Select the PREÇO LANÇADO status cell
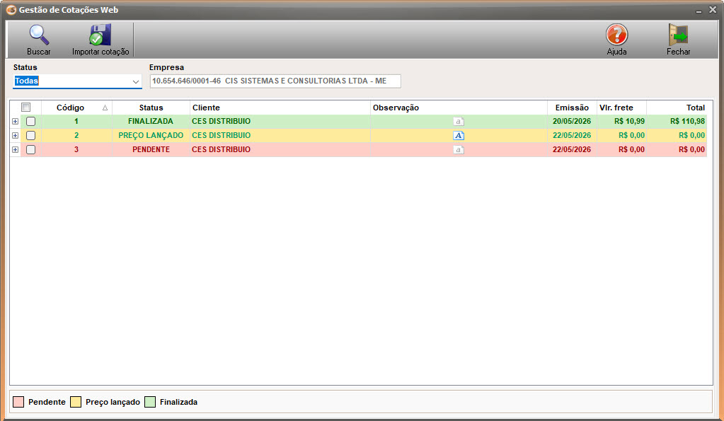 tap(151, 136)
